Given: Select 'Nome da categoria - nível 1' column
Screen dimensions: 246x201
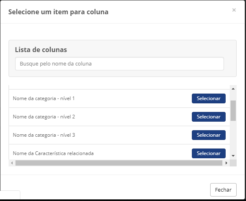Looking at the screenshot, I should point(209,98).
